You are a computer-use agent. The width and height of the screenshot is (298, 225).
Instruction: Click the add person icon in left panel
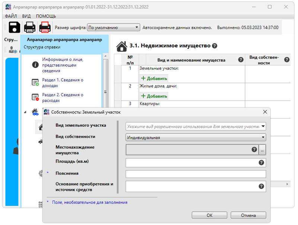13,50
